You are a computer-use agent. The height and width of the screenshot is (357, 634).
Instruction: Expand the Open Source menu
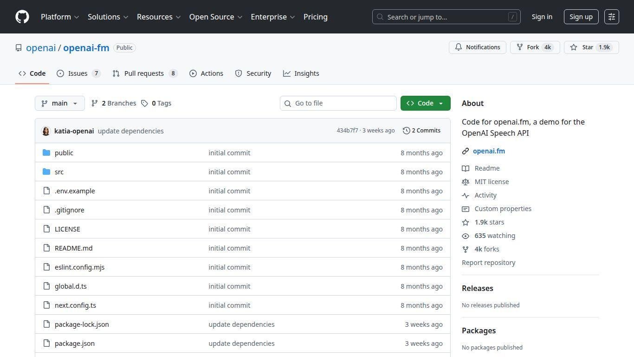click(215, 17)
